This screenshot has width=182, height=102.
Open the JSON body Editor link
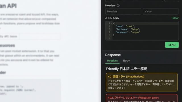pos(175,18)
